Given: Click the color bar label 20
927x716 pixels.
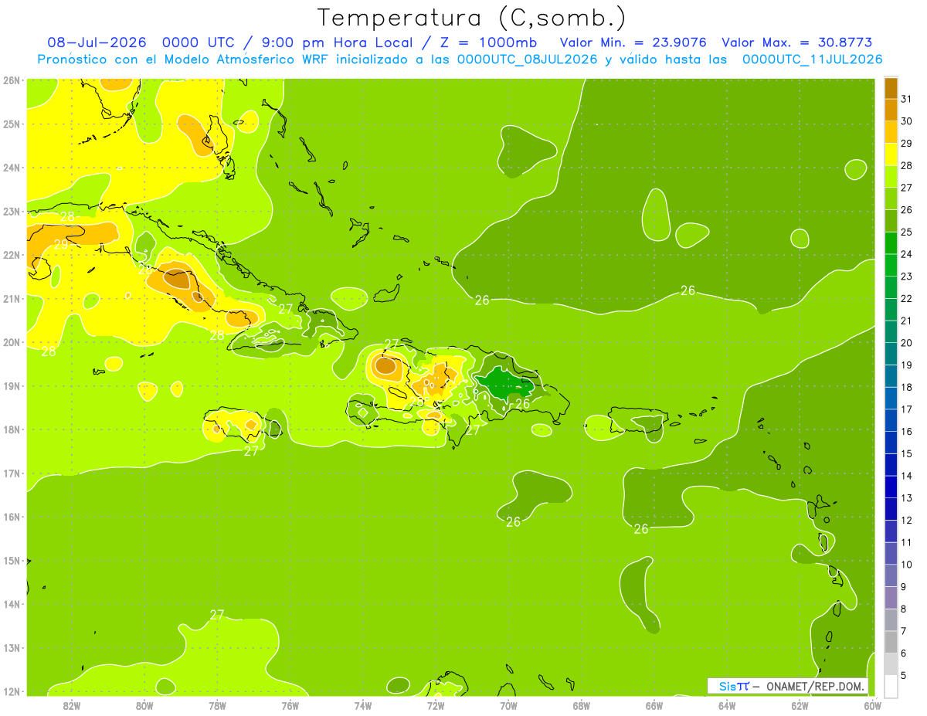Looking at the screenshot, I should pos(906,342).
